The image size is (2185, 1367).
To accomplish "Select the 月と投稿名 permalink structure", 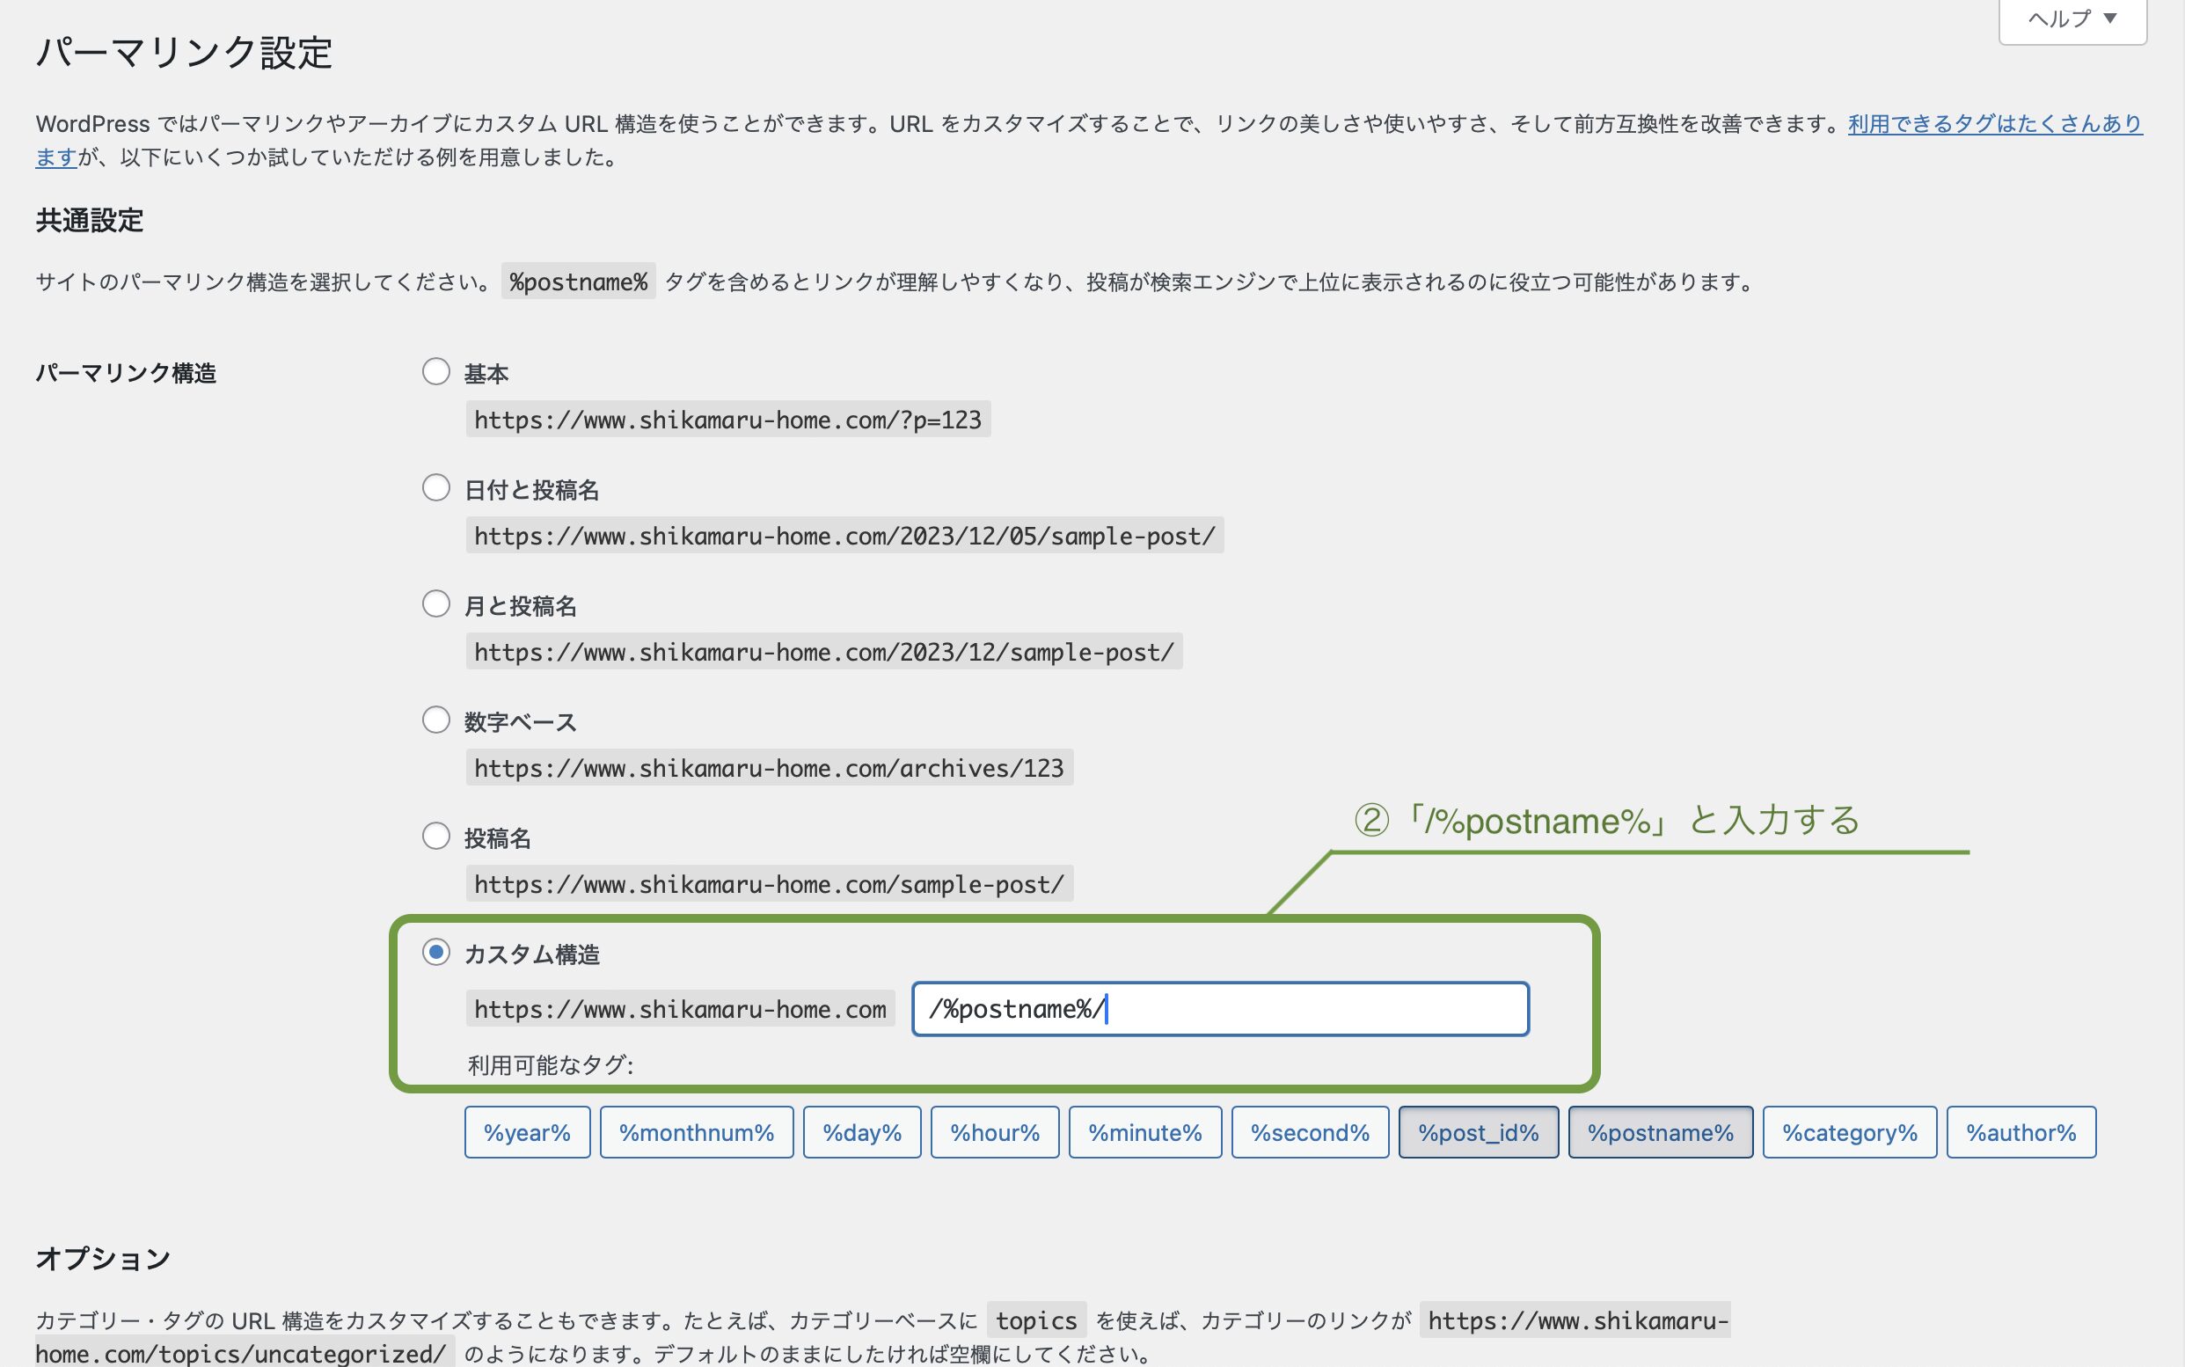I will 435,603.
